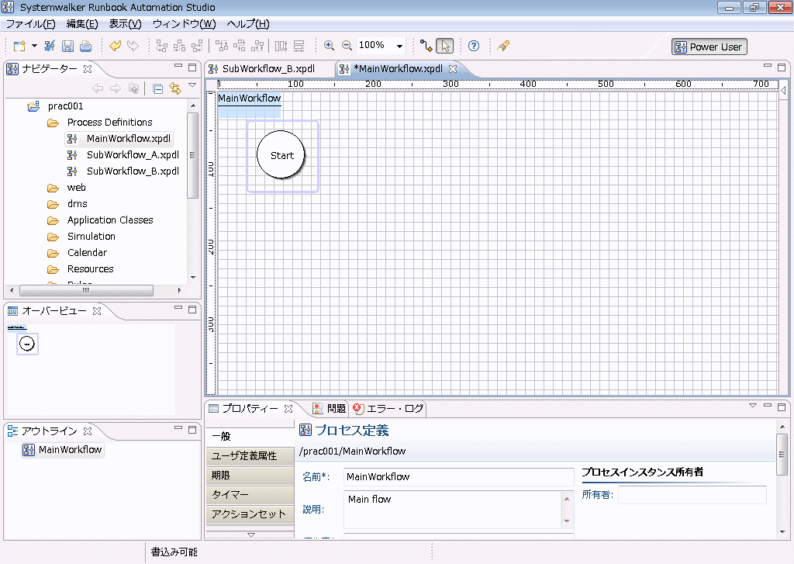Click the rocket icon in the toolbar
The width and height of the screenshot is (794, 564).
coord(502,46)
